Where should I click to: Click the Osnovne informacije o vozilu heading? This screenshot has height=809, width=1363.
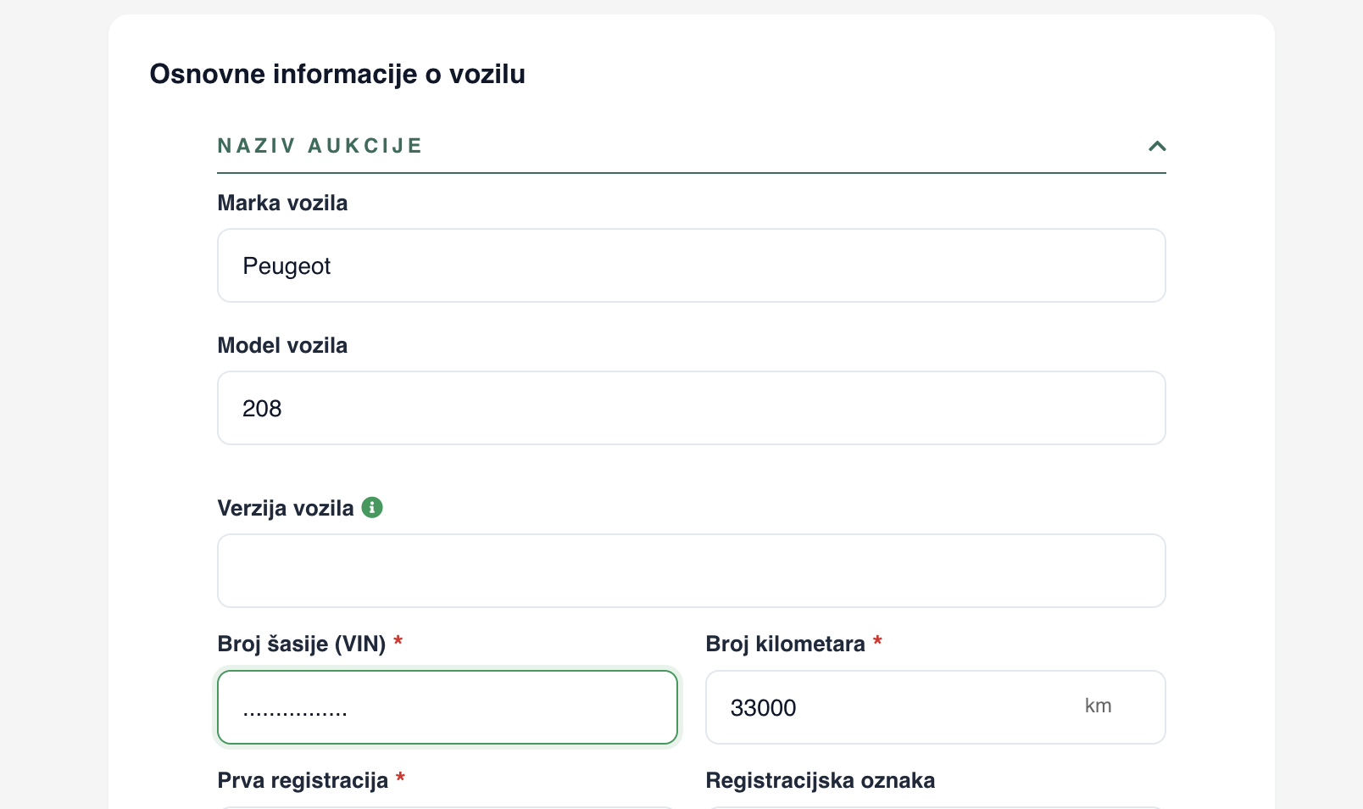(x=337, y=74)
